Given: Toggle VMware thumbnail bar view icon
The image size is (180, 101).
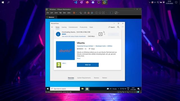Looking at the screenshot, I should click(x=100, y=13).
